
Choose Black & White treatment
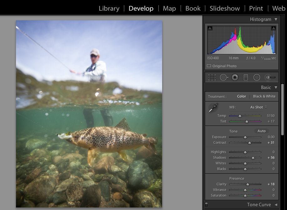(264, 96)
